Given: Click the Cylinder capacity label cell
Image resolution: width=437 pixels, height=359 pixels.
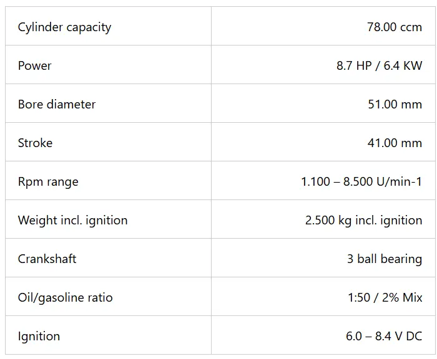Looking at the screenshot, I should point(64,27).
